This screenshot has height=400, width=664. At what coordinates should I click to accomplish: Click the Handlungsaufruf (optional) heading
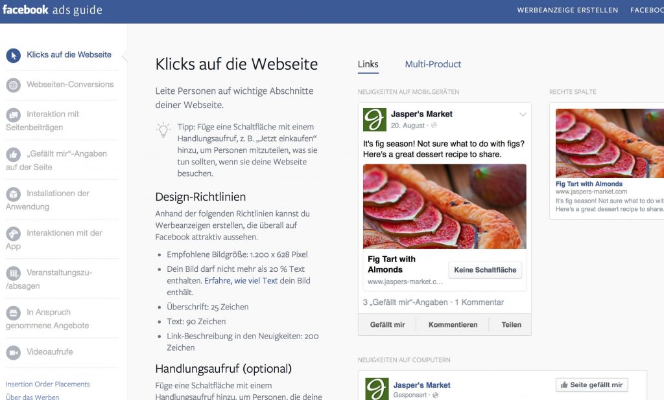click(224, 369)
